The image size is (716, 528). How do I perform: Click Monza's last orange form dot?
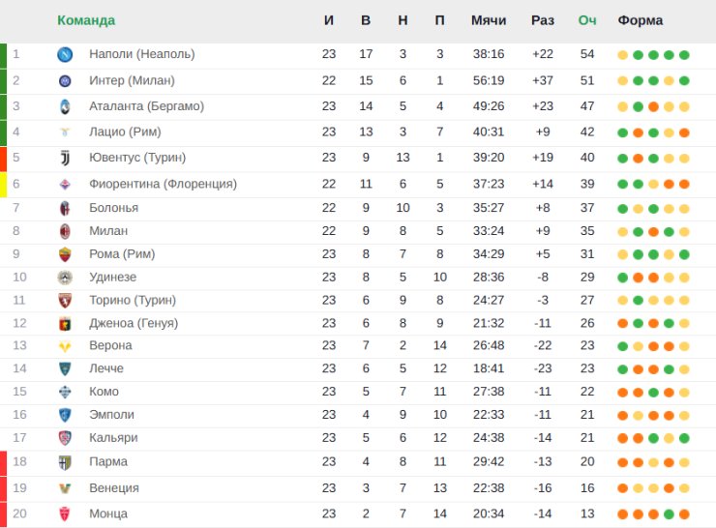[x=684, y=514]
